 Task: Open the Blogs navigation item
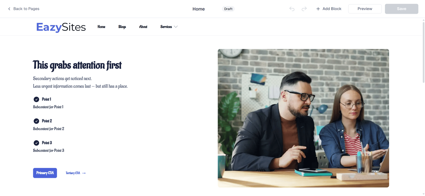pos(122,27)
